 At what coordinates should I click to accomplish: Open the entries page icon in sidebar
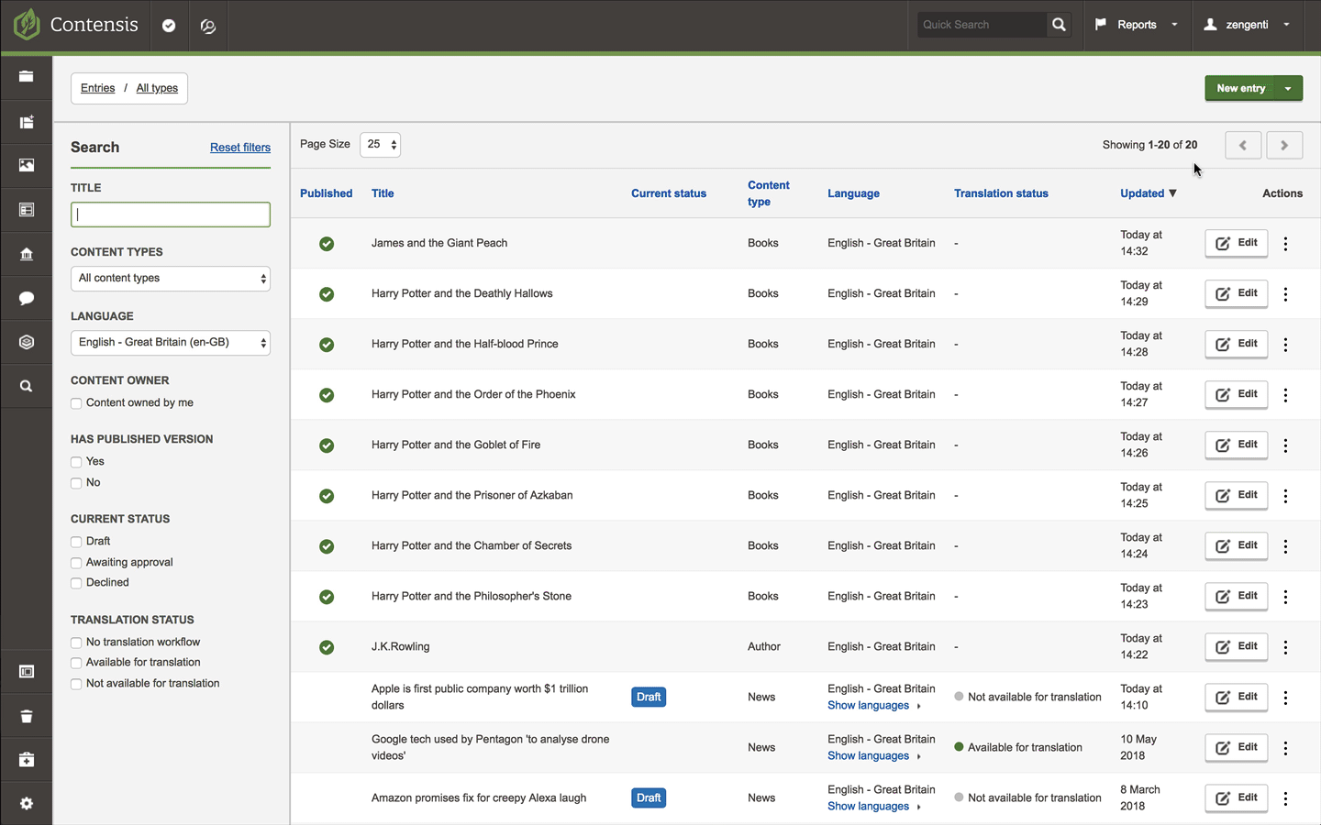(27, 122)
